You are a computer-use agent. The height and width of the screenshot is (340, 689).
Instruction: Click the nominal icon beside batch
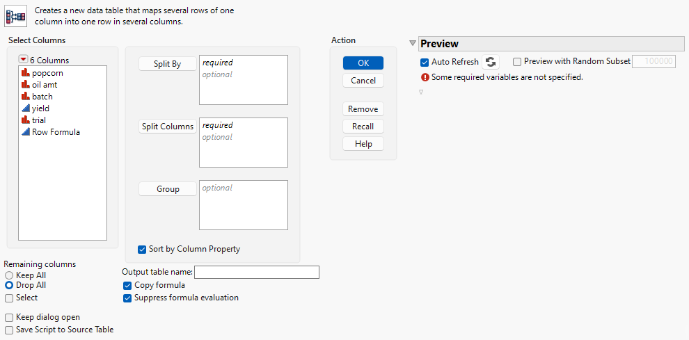(x=25, y=97)
